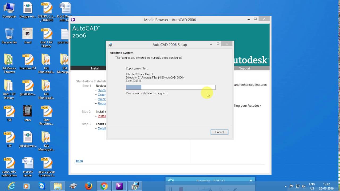The image size is (340, 191).
Task: Follow the back link in Media Browser
Action: pos(79,161)
